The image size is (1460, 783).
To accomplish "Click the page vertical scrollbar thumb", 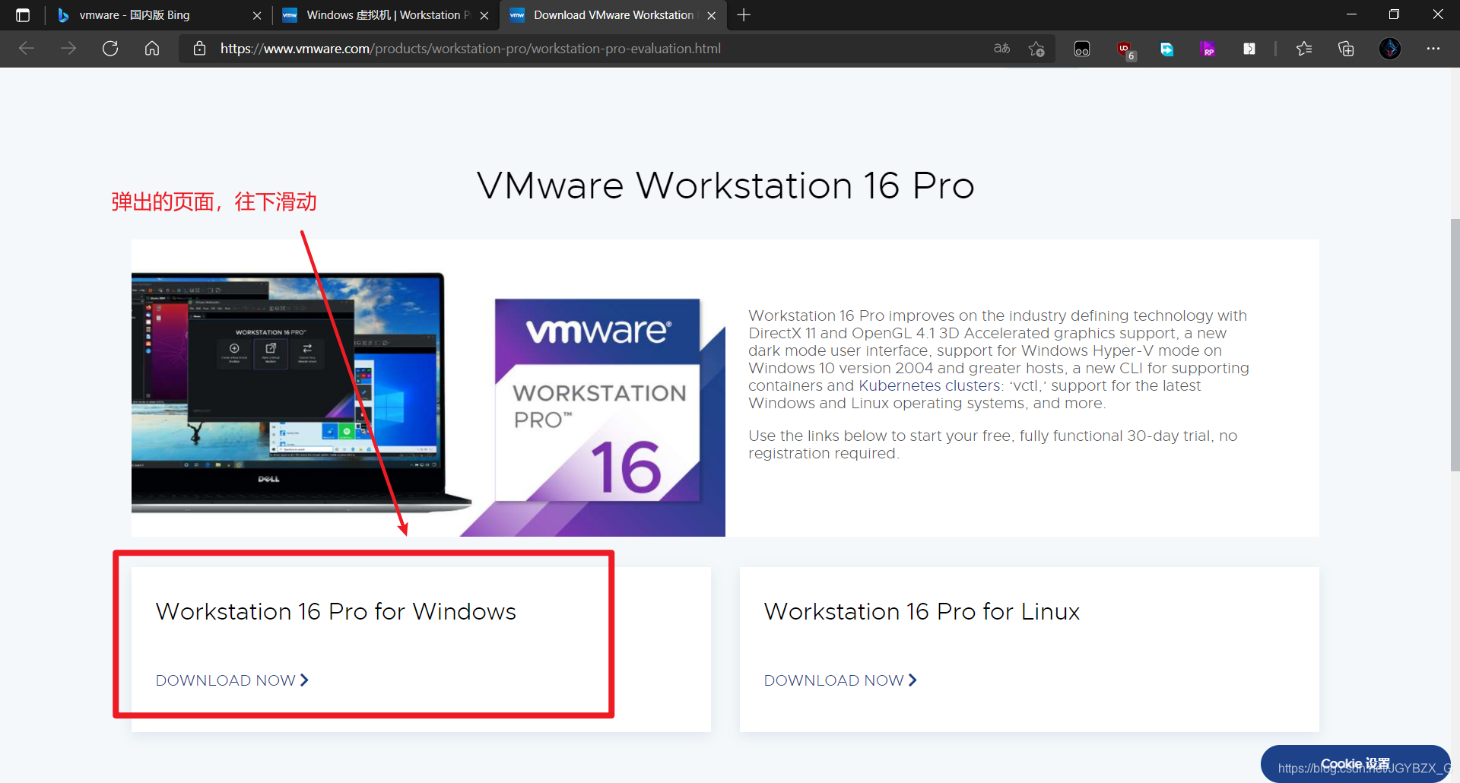I will pyautogui.click(x=1455, y=346).
